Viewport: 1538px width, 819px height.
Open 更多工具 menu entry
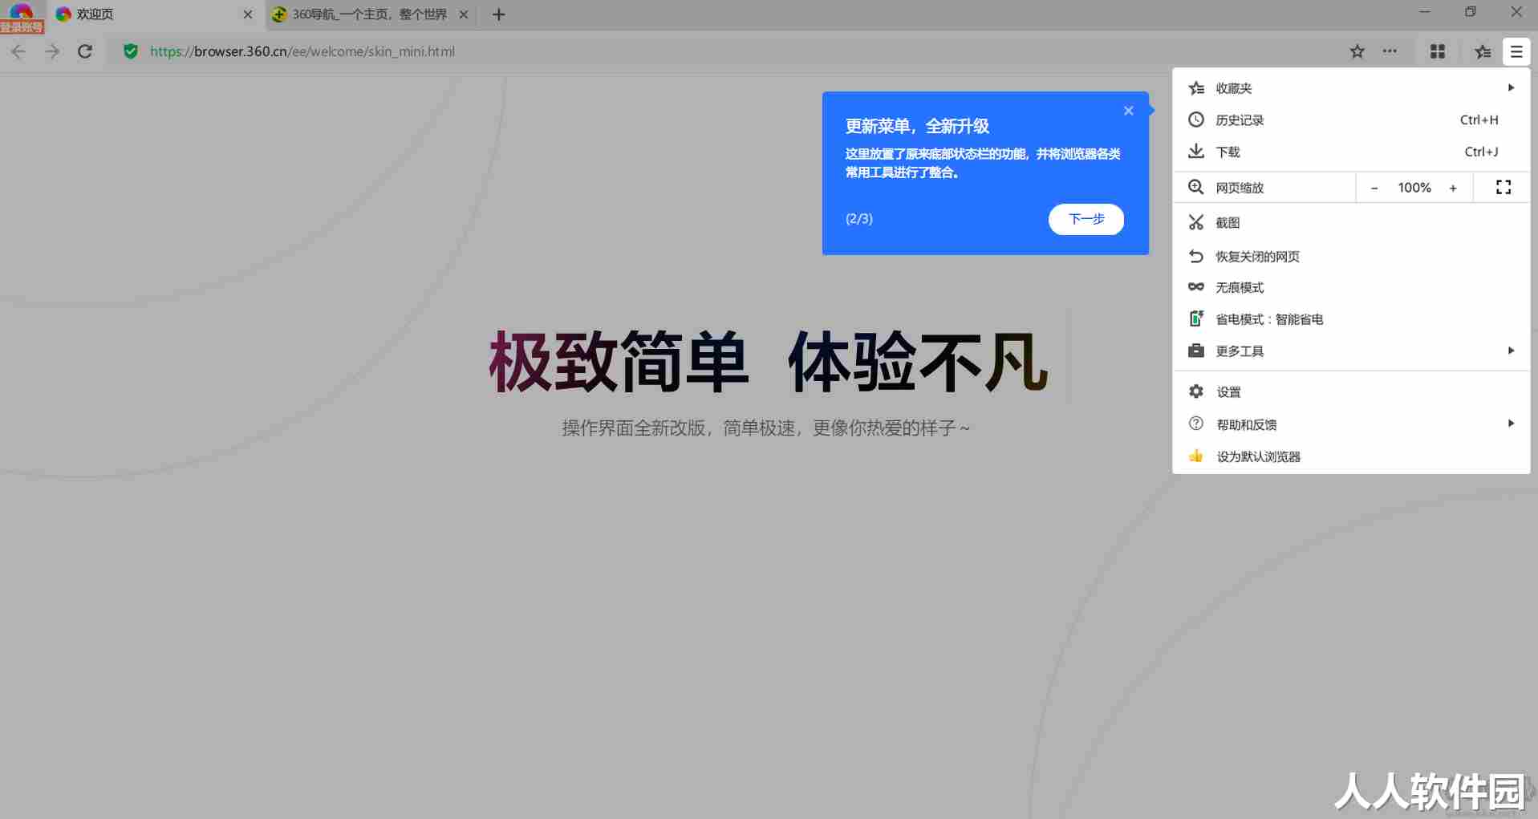click(x=1351, y=351)
